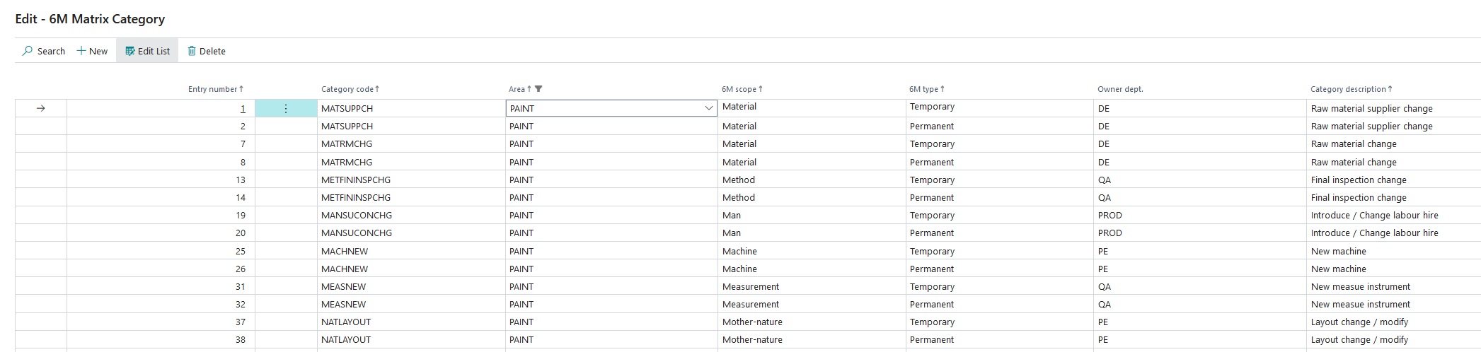Image resolution: width=1481 pixels, height=352 pixels.
Task: Select the Mother-nature scope cell in row 38
Action: 752,340
